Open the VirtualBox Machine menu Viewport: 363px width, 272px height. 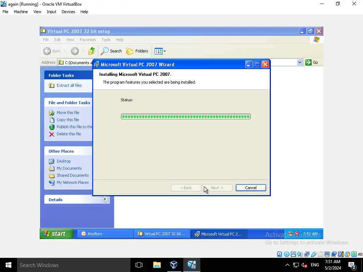tap(21, 12)
